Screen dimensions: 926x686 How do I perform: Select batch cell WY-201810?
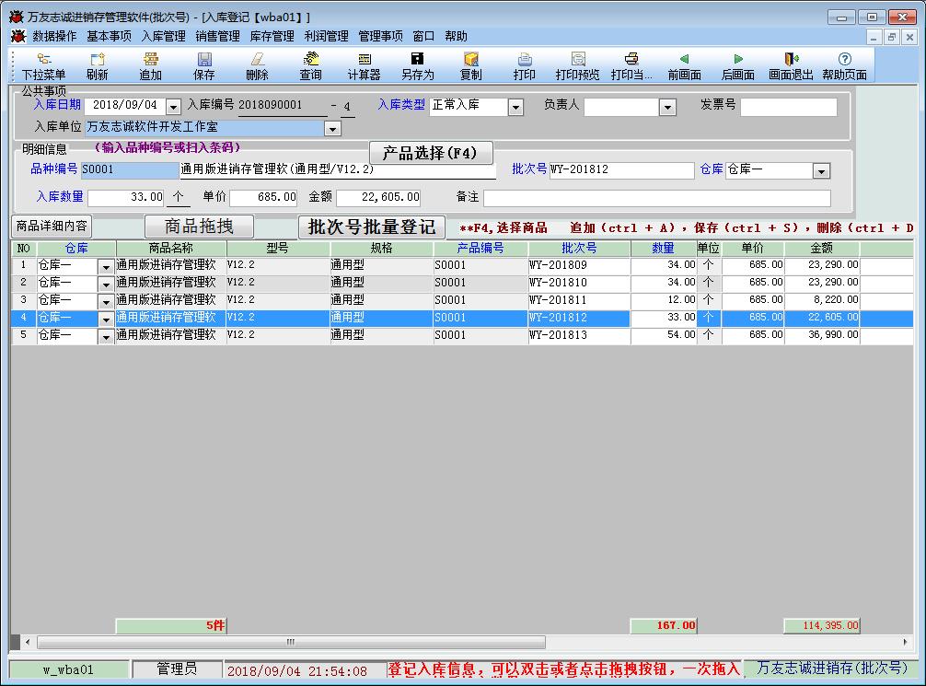(x=579, y=283)
